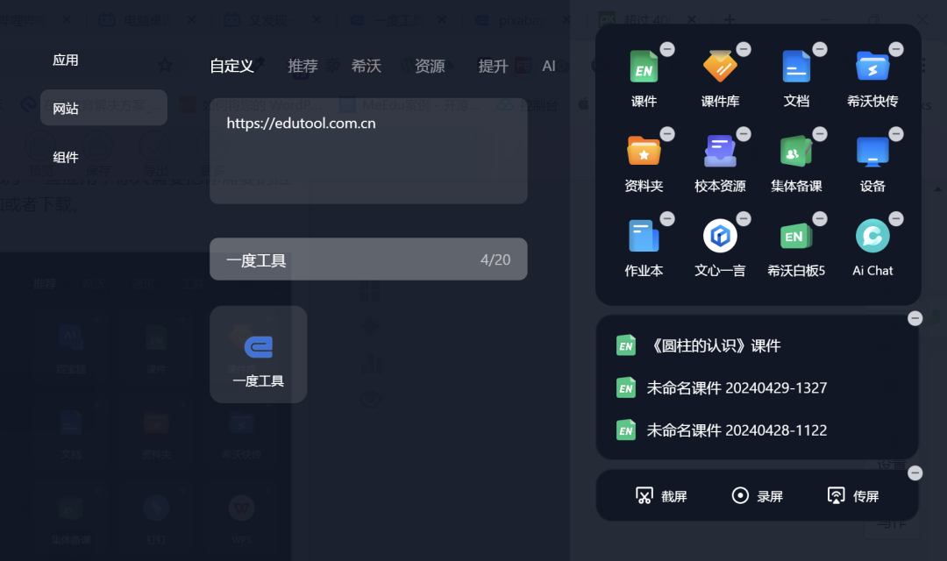Open the 课件库 app icon
The height and width of the screenshot is (561, 947).
pos(720,67)
